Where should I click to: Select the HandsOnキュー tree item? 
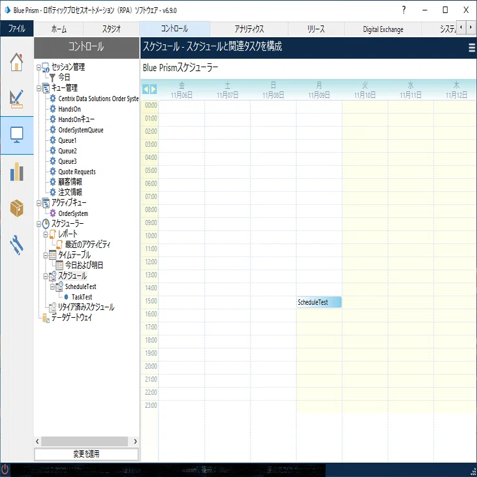click(x=76, y=119)
